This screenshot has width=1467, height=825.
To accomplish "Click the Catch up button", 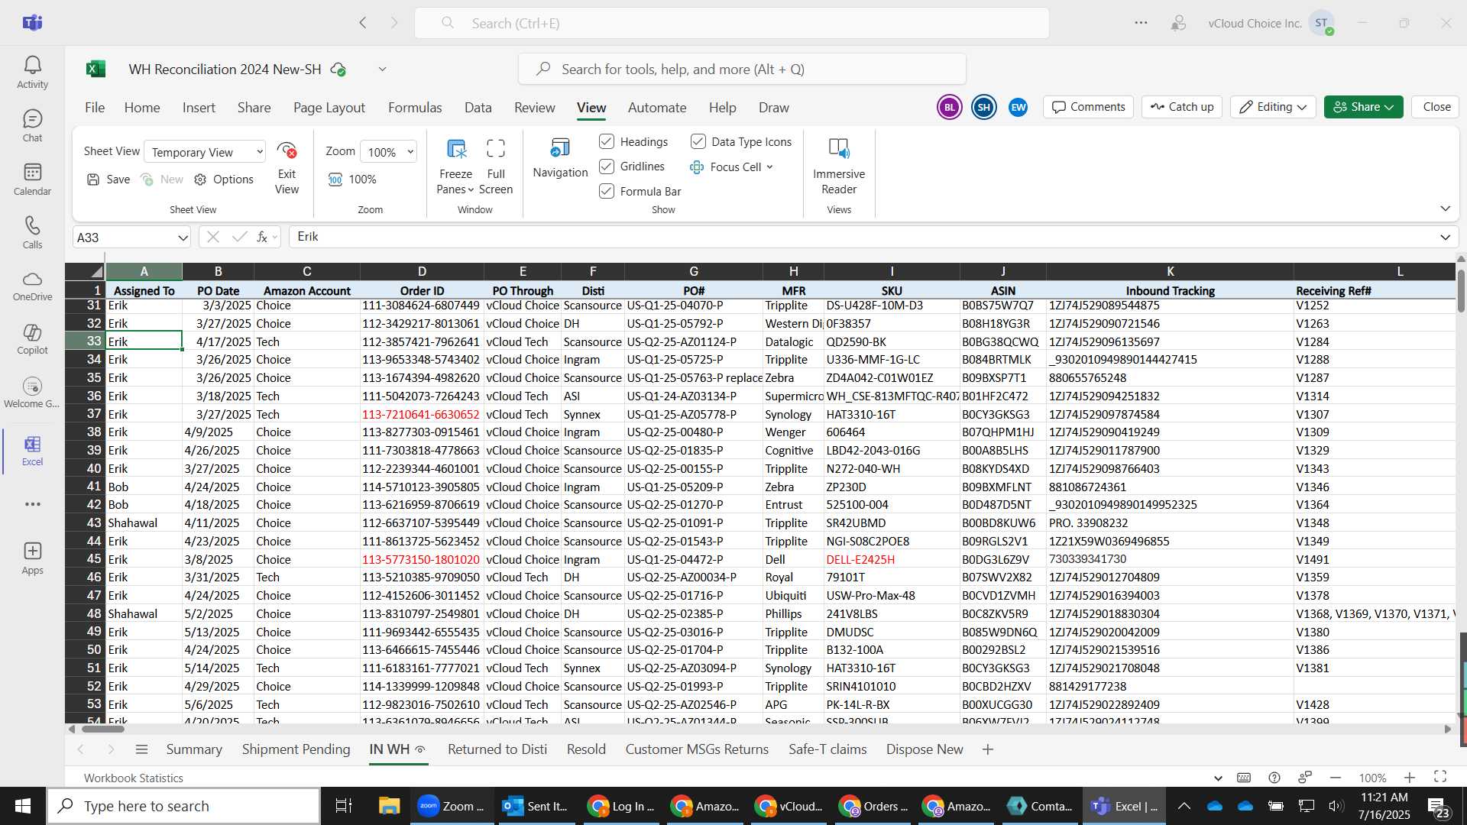I will 1182,107.
